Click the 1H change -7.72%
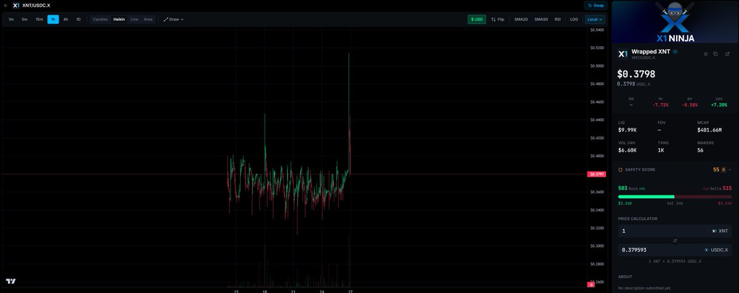The width and height of the screenshot is (739, 293). (660, 105)
